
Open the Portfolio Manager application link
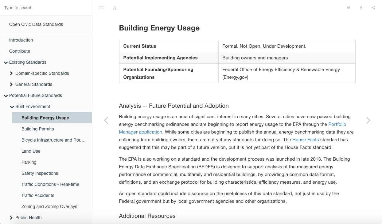pos(337,124)
